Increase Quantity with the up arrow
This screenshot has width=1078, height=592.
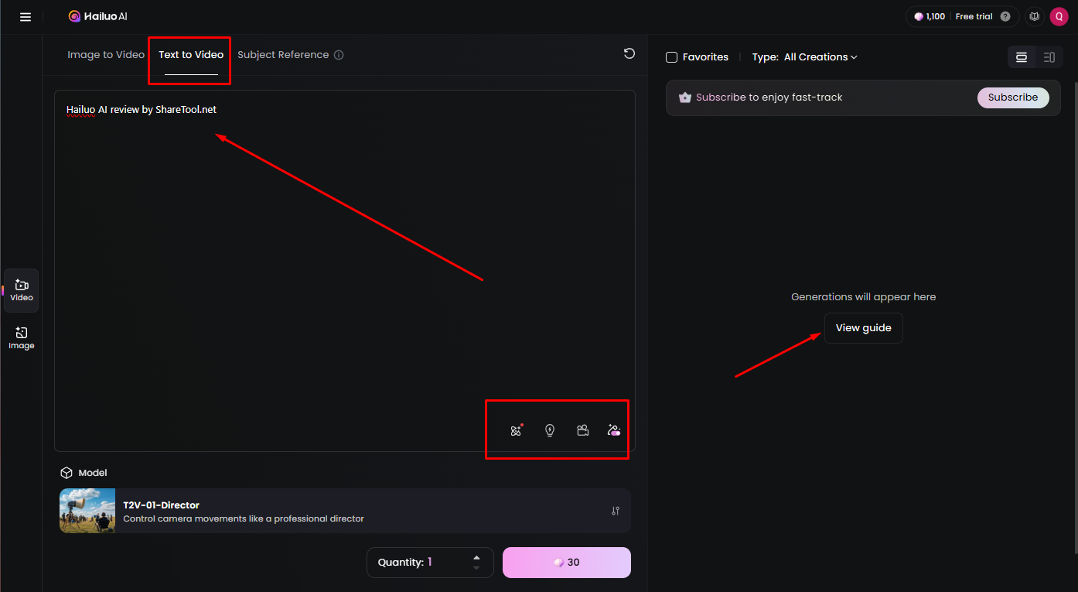click(x=476, y=557)
